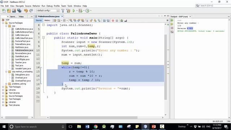The width and height of the screenshot is (231, 130).
Task: Open output settings icon in Output pane
Action: coord(172,32)
